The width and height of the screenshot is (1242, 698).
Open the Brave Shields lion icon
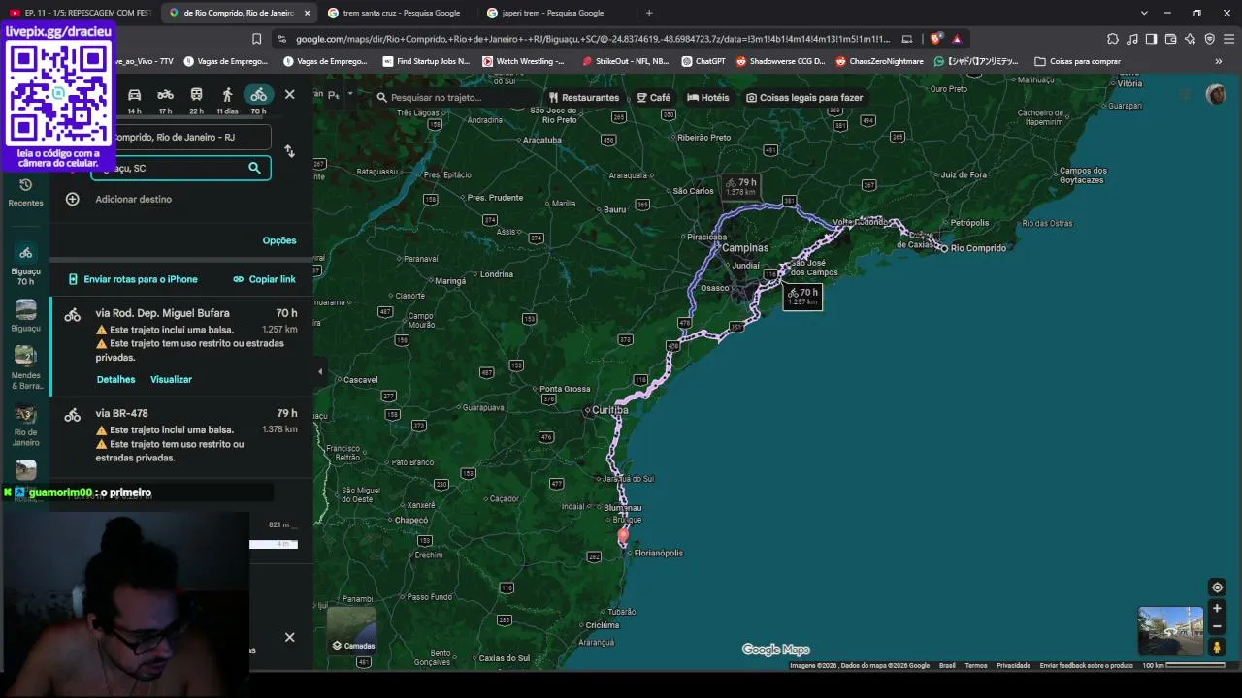point(935,39)
